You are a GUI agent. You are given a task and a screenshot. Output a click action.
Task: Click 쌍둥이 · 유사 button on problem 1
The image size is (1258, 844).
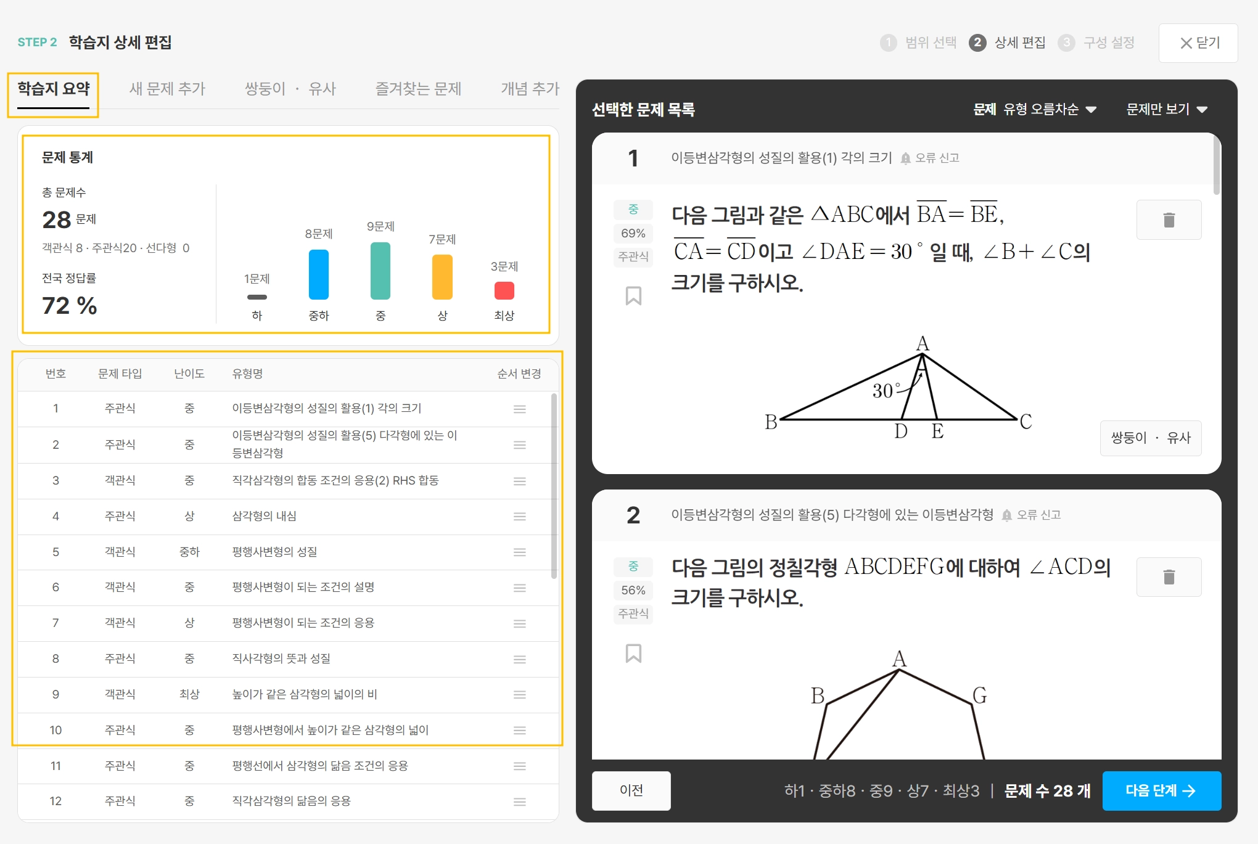coord(1150,438)
